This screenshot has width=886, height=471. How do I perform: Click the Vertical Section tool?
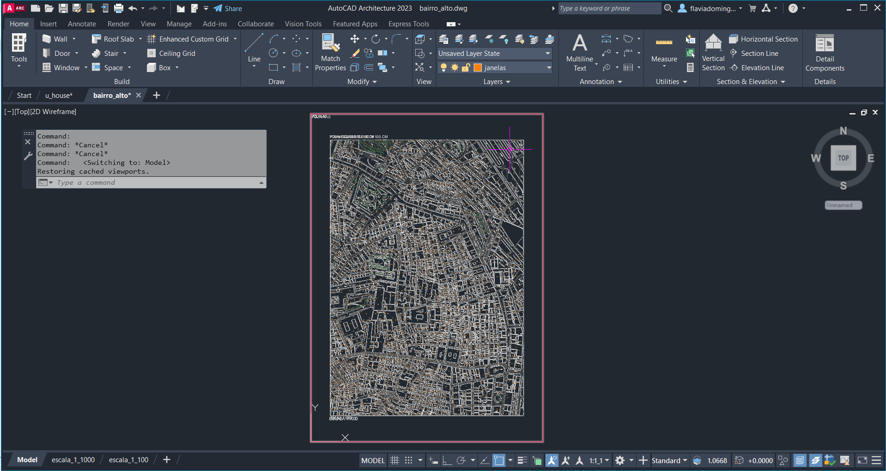pos(713,52)
